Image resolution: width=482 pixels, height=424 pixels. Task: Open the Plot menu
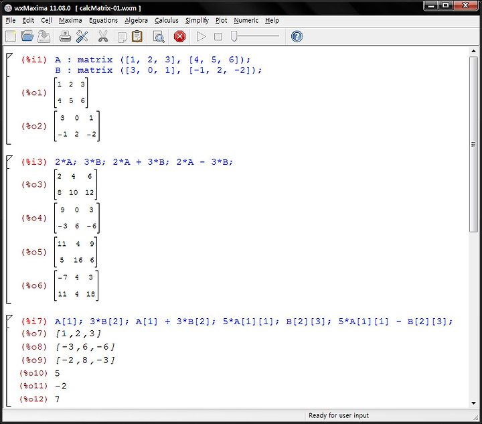(x=222, y=20)
